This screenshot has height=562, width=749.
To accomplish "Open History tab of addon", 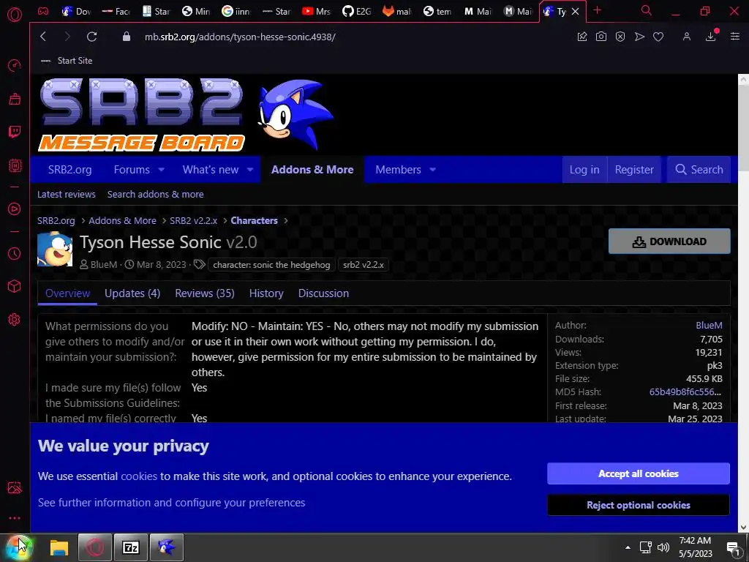I will 266,293.
